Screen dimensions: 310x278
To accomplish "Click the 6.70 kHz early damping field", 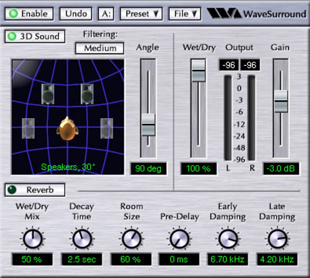I will point(228,259).
